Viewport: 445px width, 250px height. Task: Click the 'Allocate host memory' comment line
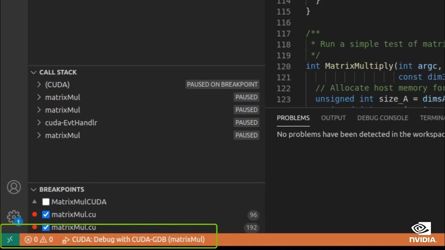point(380,88)
